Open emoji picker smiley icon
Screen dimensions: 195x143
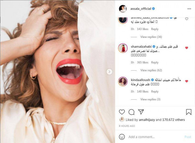click(122, 137)
